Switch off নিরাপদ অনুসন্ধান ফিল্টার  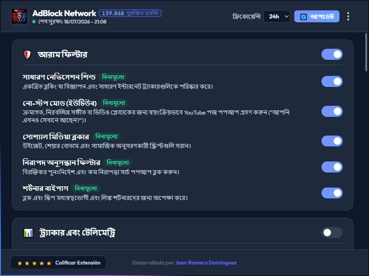(332, 167)
